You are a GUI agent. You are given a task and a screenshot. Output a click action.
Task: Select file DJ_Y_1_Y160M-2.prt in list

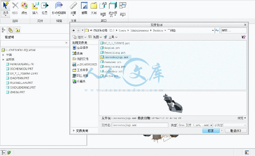tap(115, 43)
